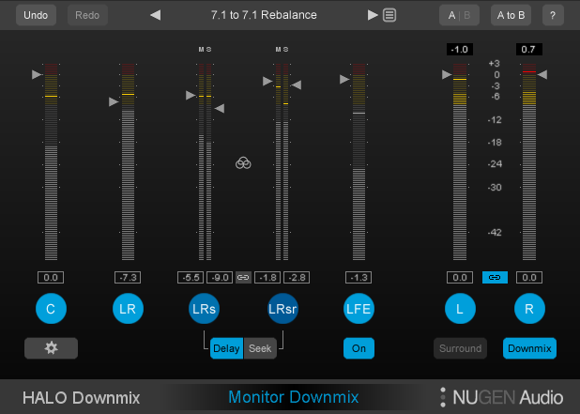Click the LR channel level fader arrow
This screenshot has width=580, height=414.
click(114, 102)
